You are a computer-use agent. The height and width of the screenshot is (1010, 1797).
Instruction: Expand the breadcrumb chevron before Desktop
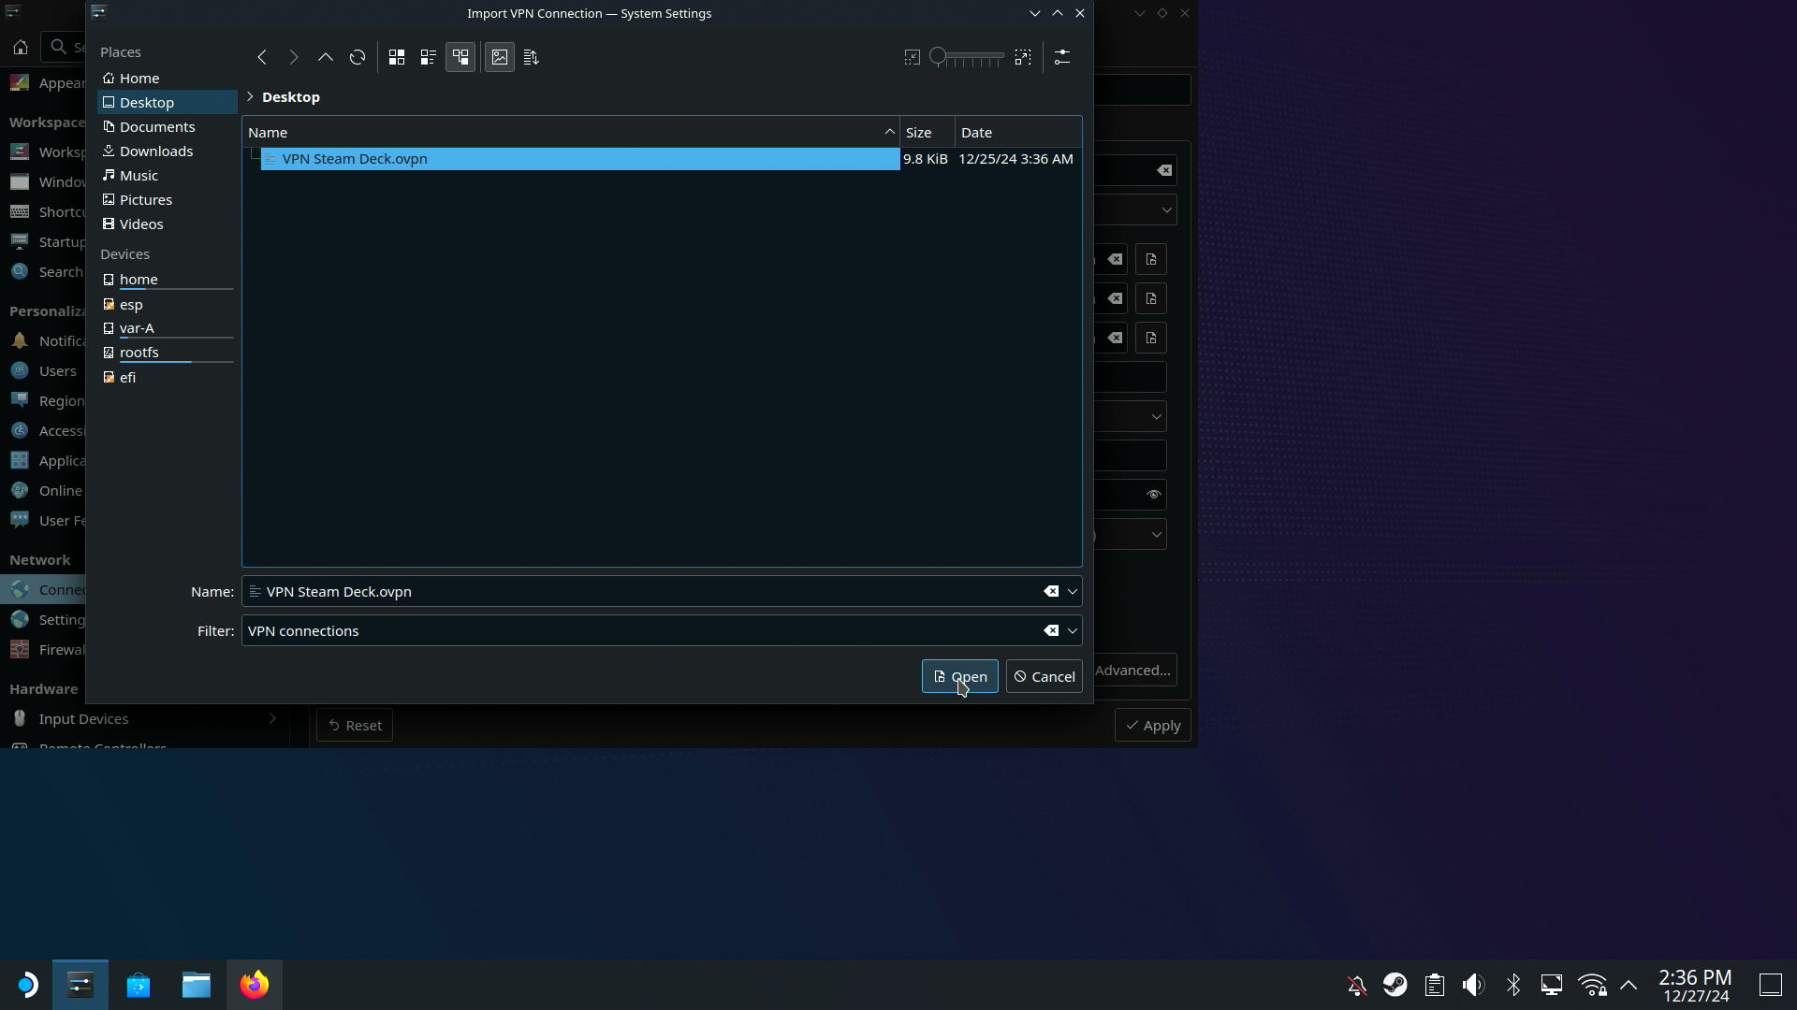(250, 97)
